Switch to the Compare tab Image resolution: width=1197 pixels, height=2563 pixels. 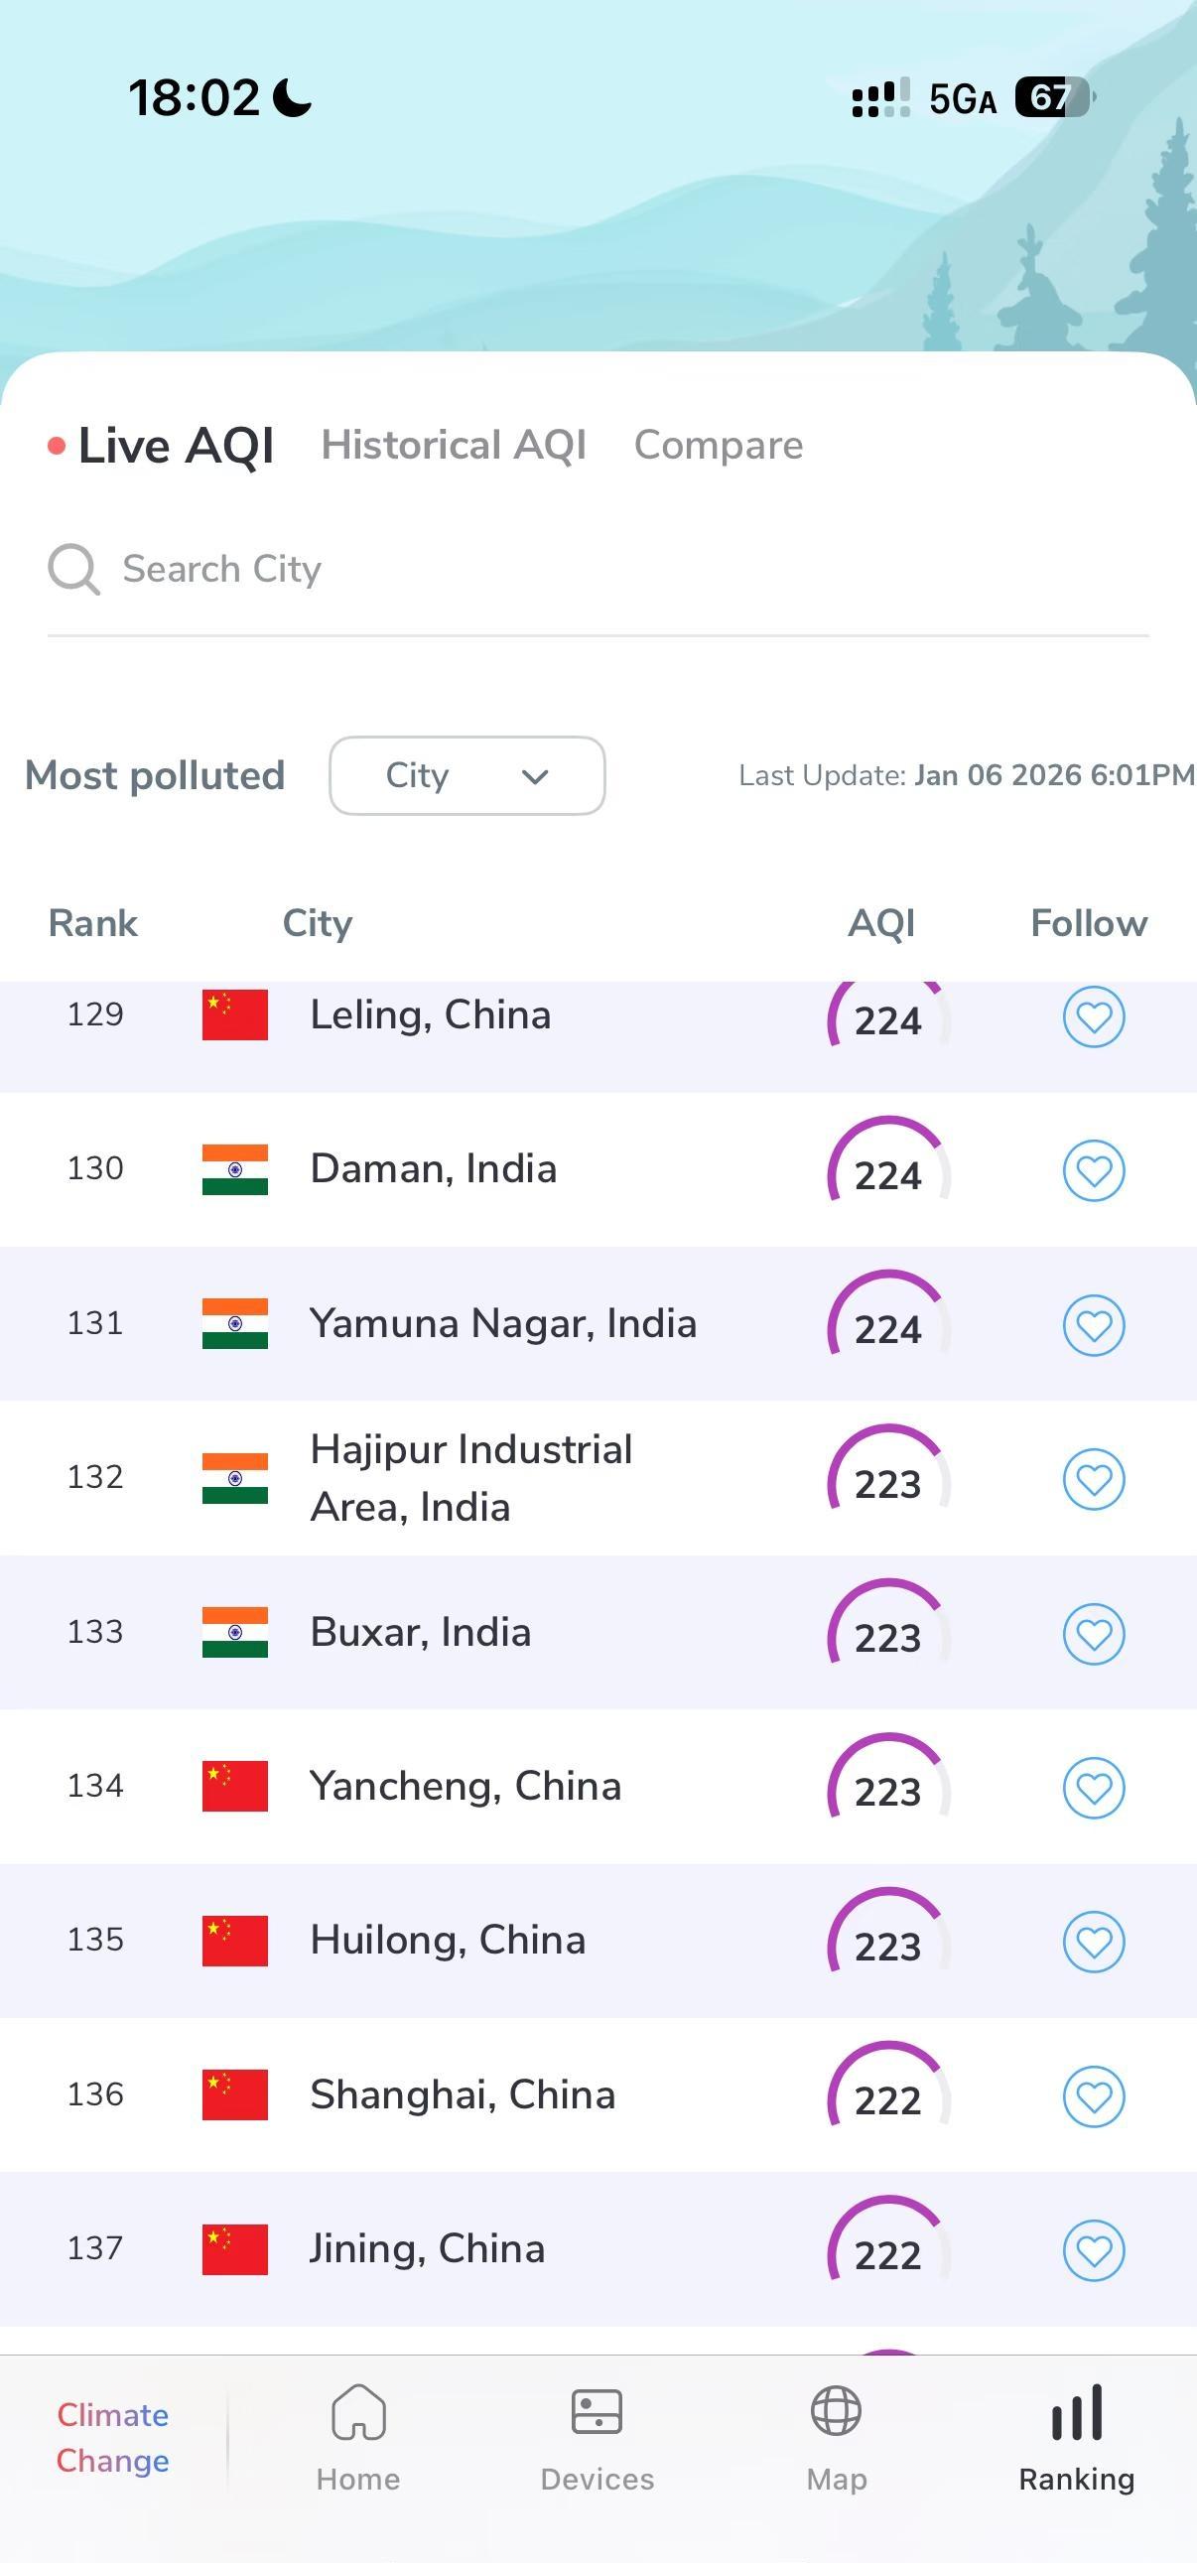point(719,445)
